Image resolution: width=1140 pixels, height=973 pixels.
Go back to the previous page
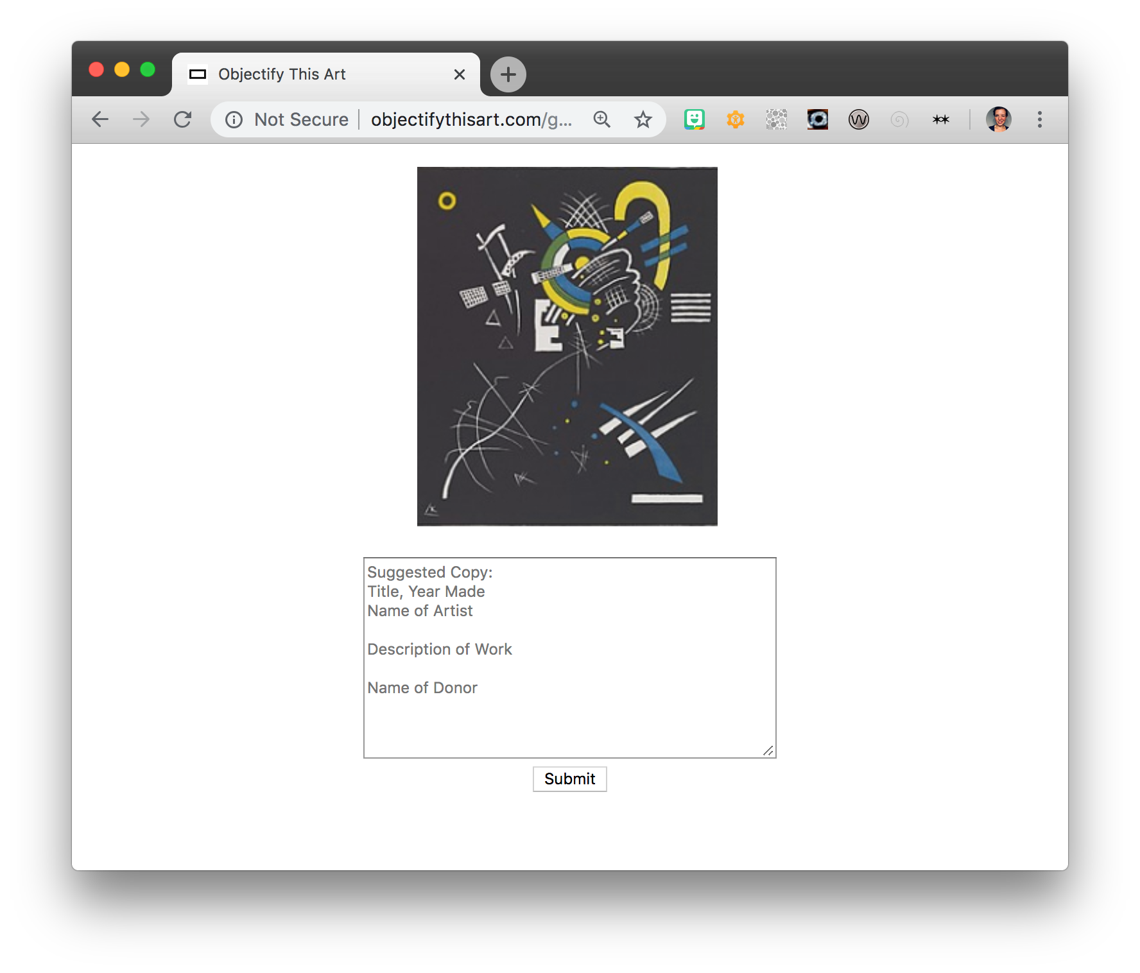pyautogui.click(x=100, y=119)
